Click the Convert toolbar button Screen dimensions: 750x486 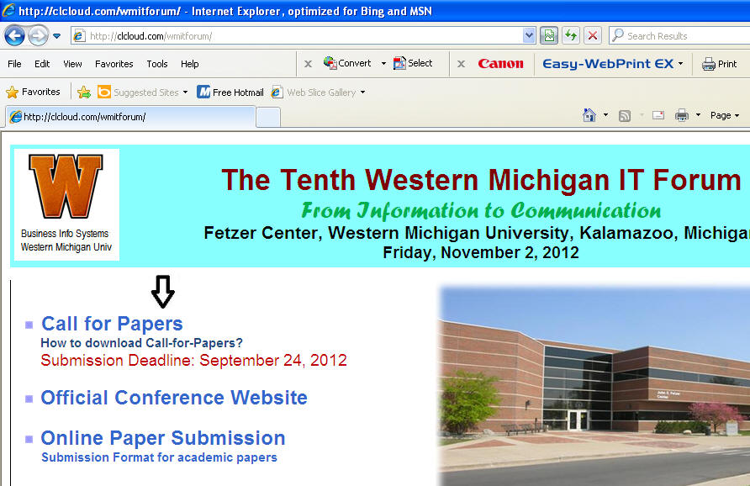347,63
